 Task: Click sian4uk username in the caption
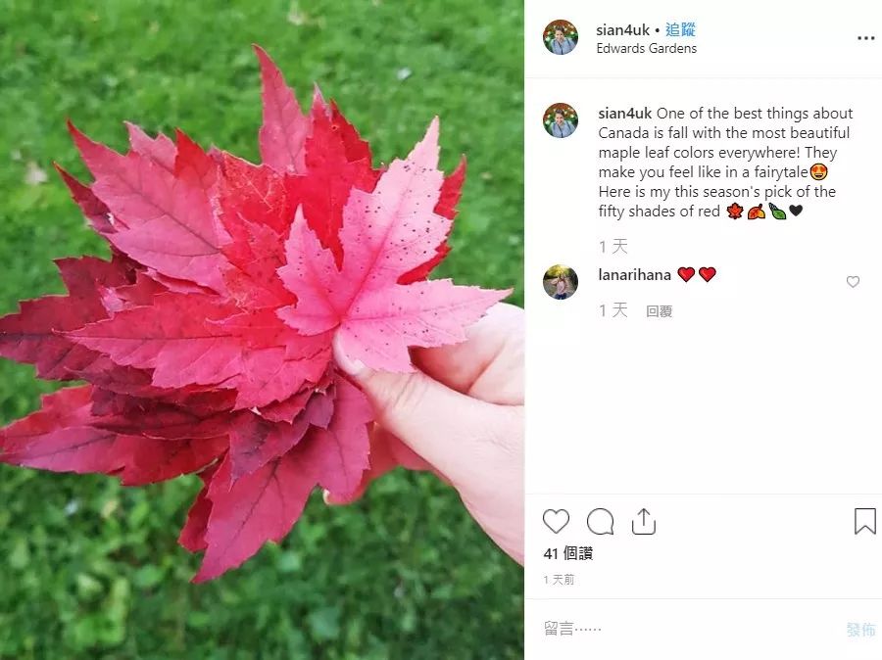[625, 113]
